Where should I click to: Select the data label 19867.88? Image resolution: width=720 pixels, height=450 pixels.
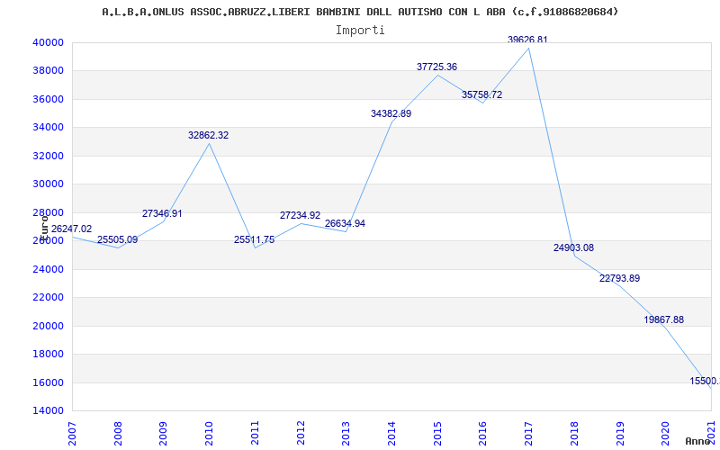point(663,319)
